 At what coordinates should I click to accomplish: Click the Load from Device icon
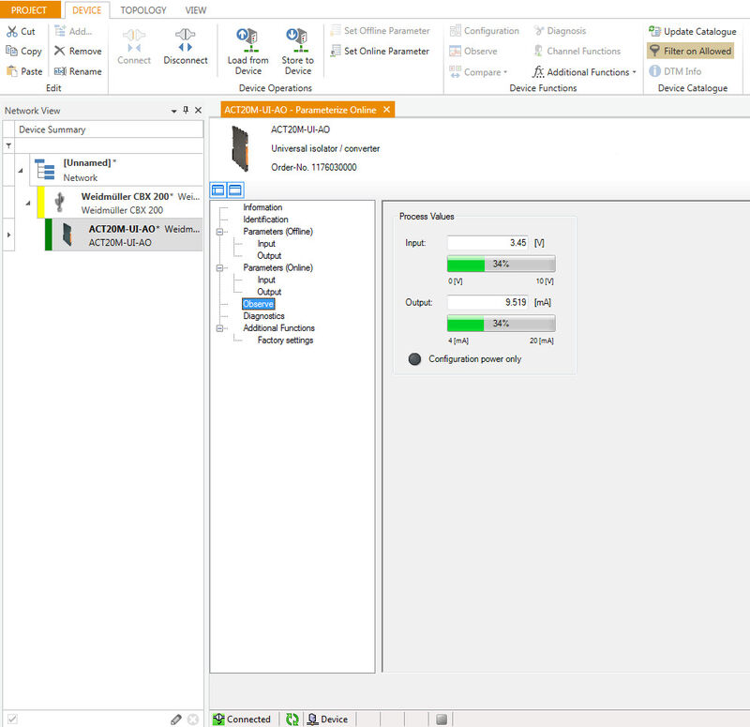247,39
